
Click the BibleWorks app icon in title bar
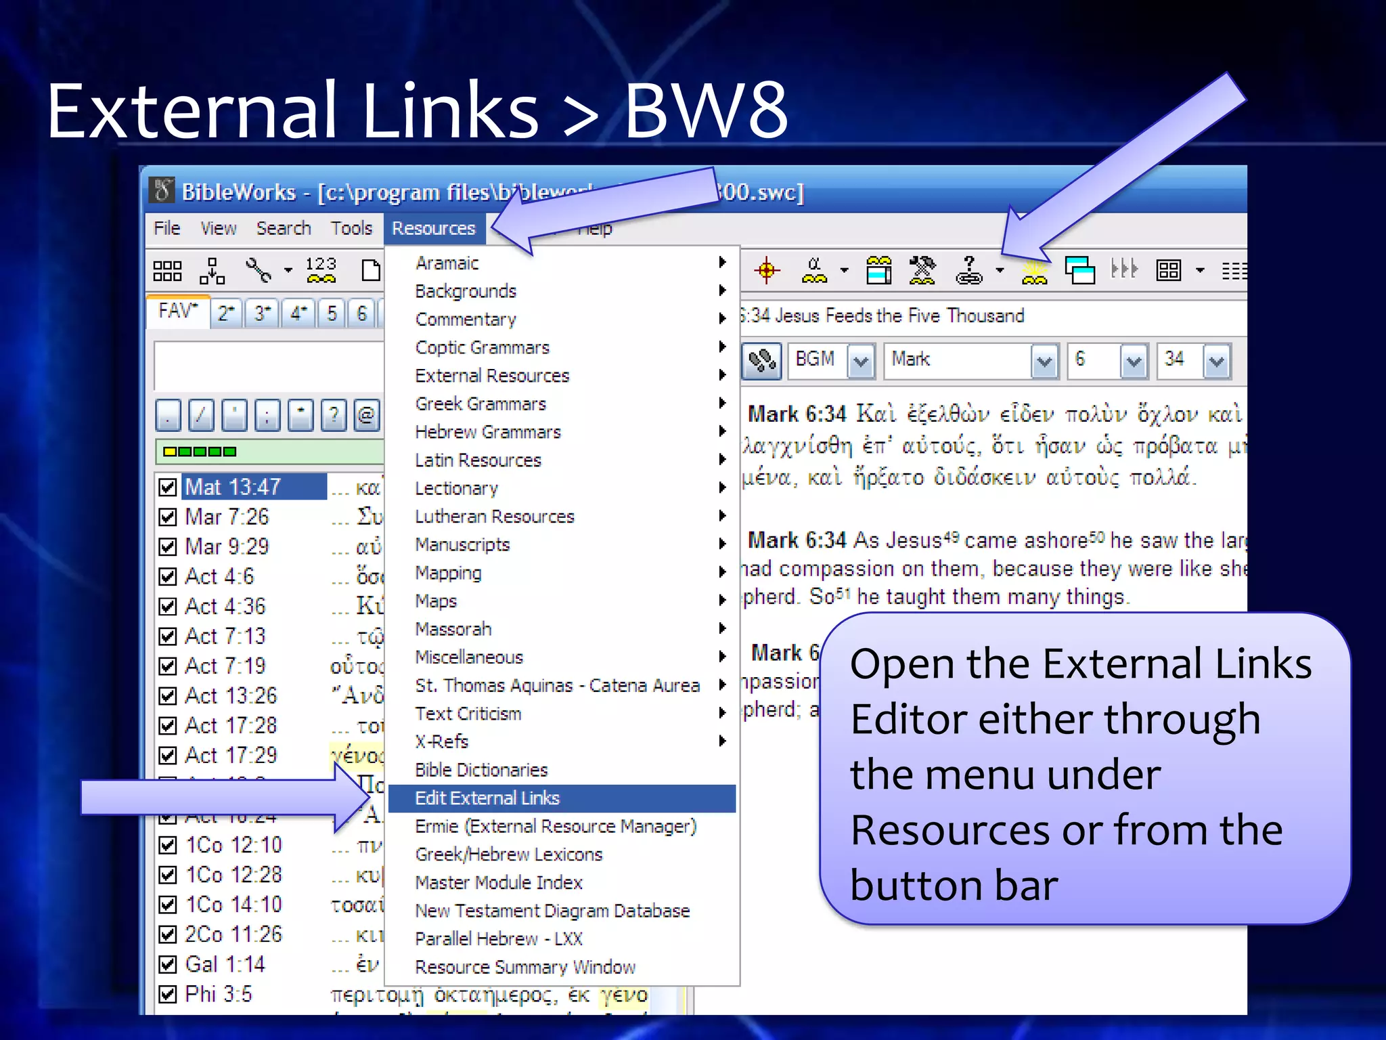pyautogui.click(x=162, y=190)
